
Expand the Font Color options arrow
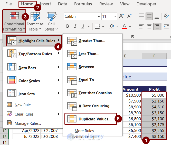point(130,26)
